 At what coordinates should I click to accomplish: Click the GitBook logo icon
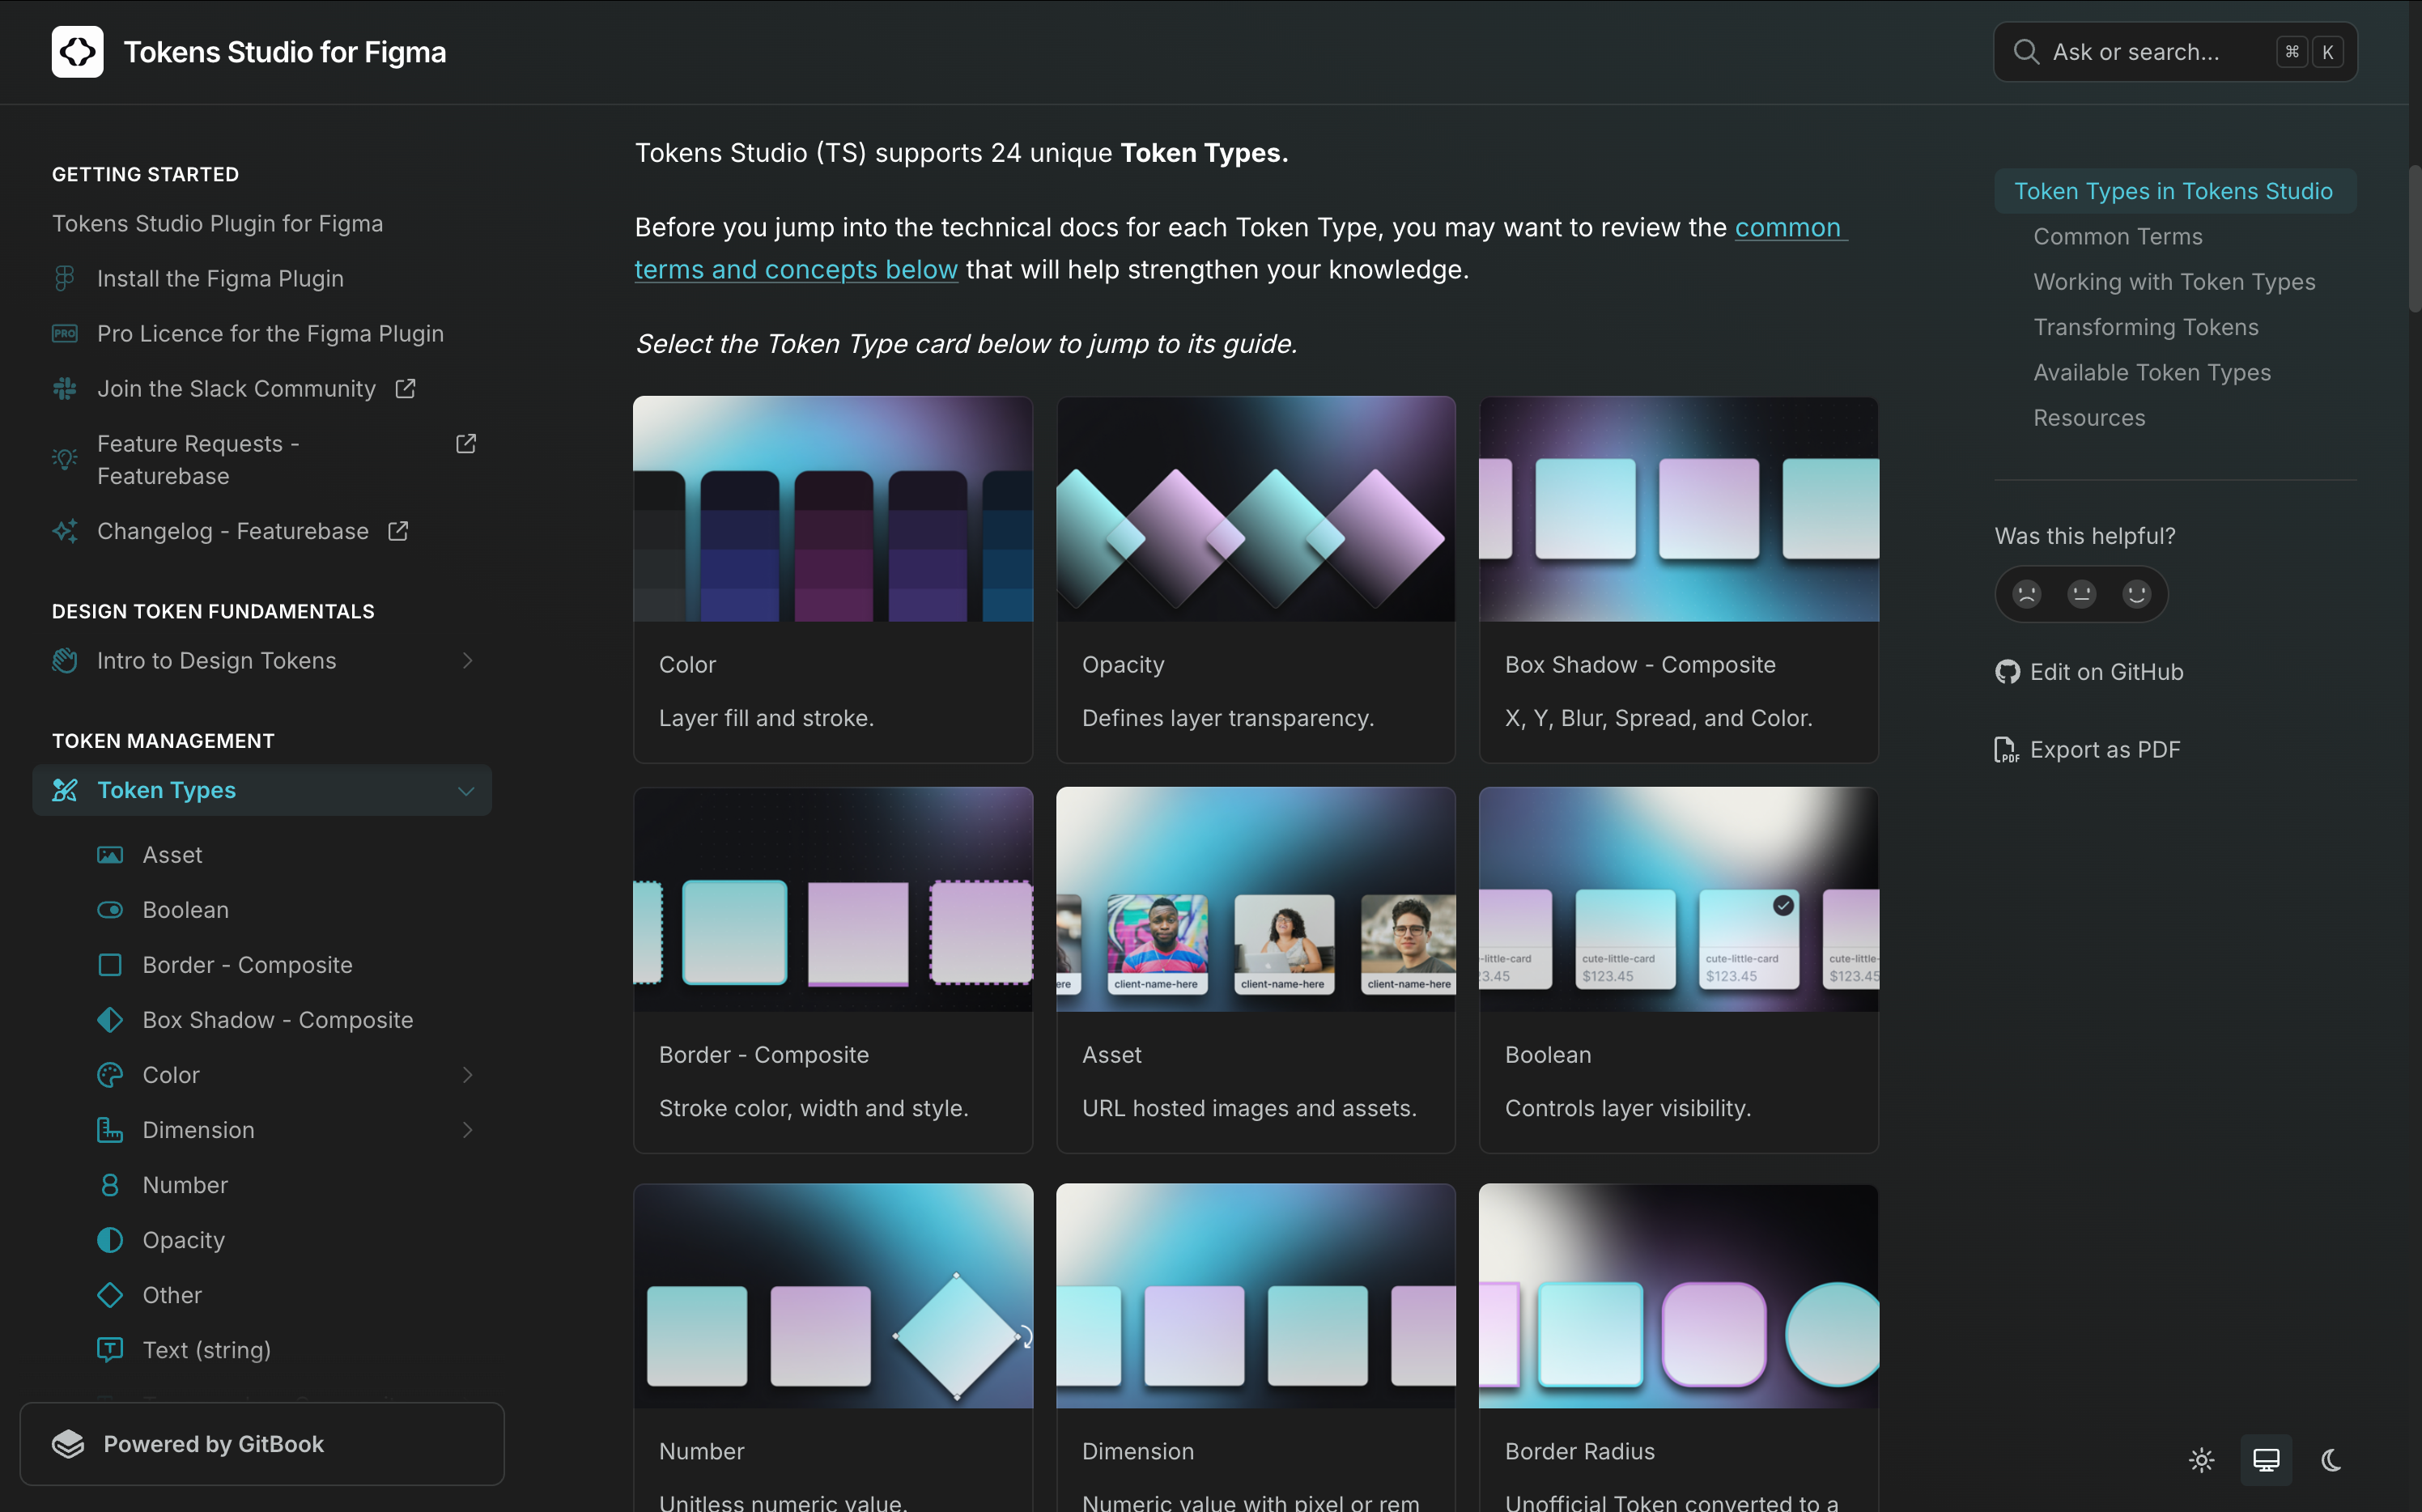pos(68,1444)
